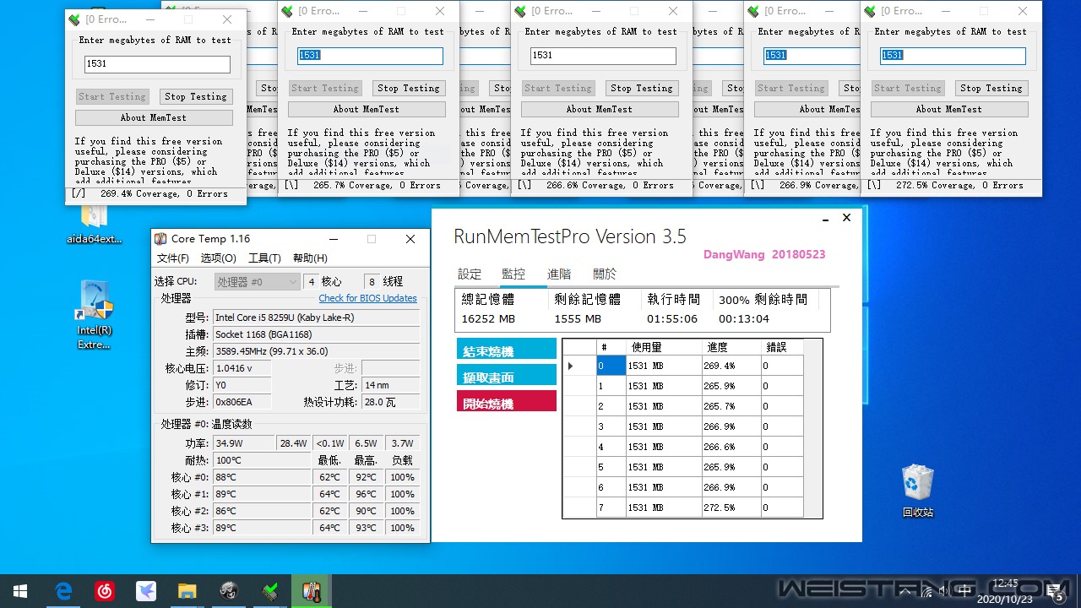Switch to the MemTest green checkmark taskbar icon

pyautogui.click(x=270, y=591)
